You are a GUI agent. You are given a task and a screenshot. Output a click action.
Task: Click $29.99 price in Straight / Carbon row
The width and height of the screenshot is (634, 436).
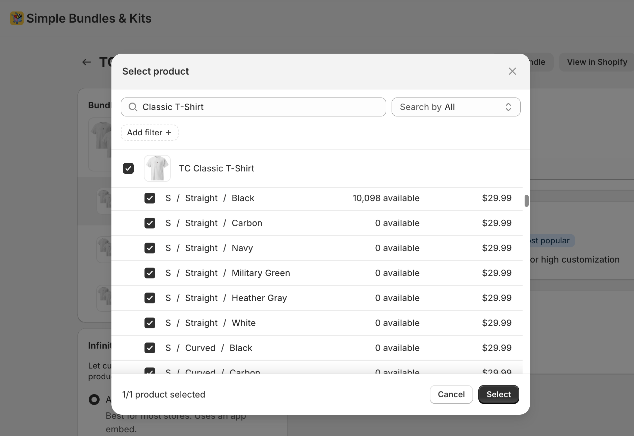(497, 223)
